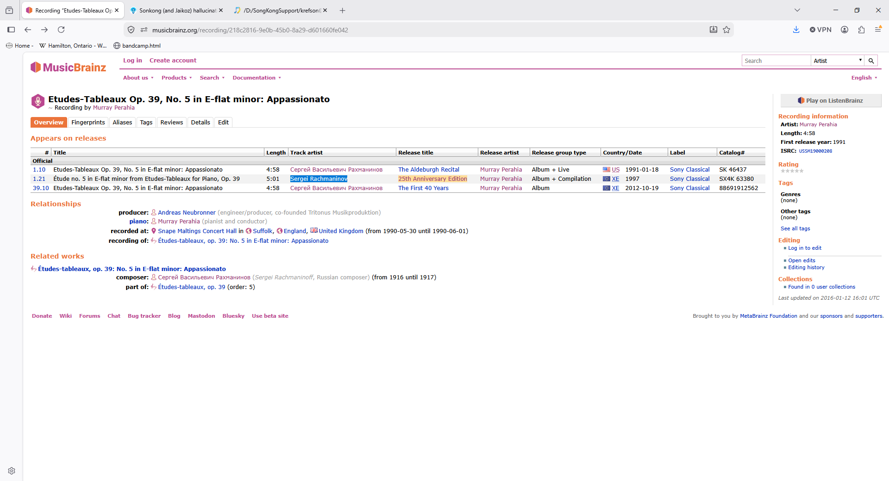
Task: Open The Aldeburgh Recital release
Action: tap(429, 170)
